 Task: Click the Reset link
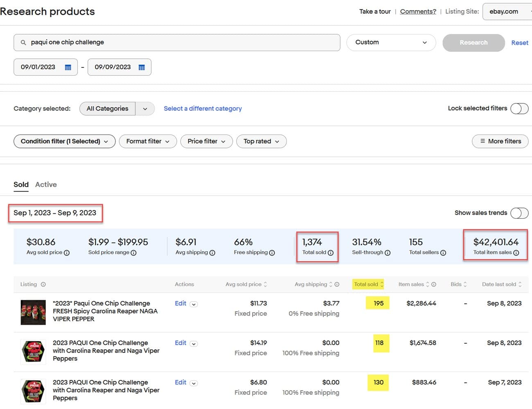point(519,43)
